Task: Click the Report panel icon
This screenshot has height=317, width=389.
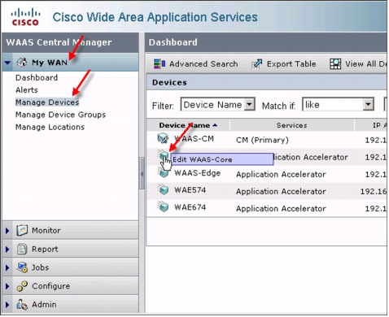Action: point(22,249)
